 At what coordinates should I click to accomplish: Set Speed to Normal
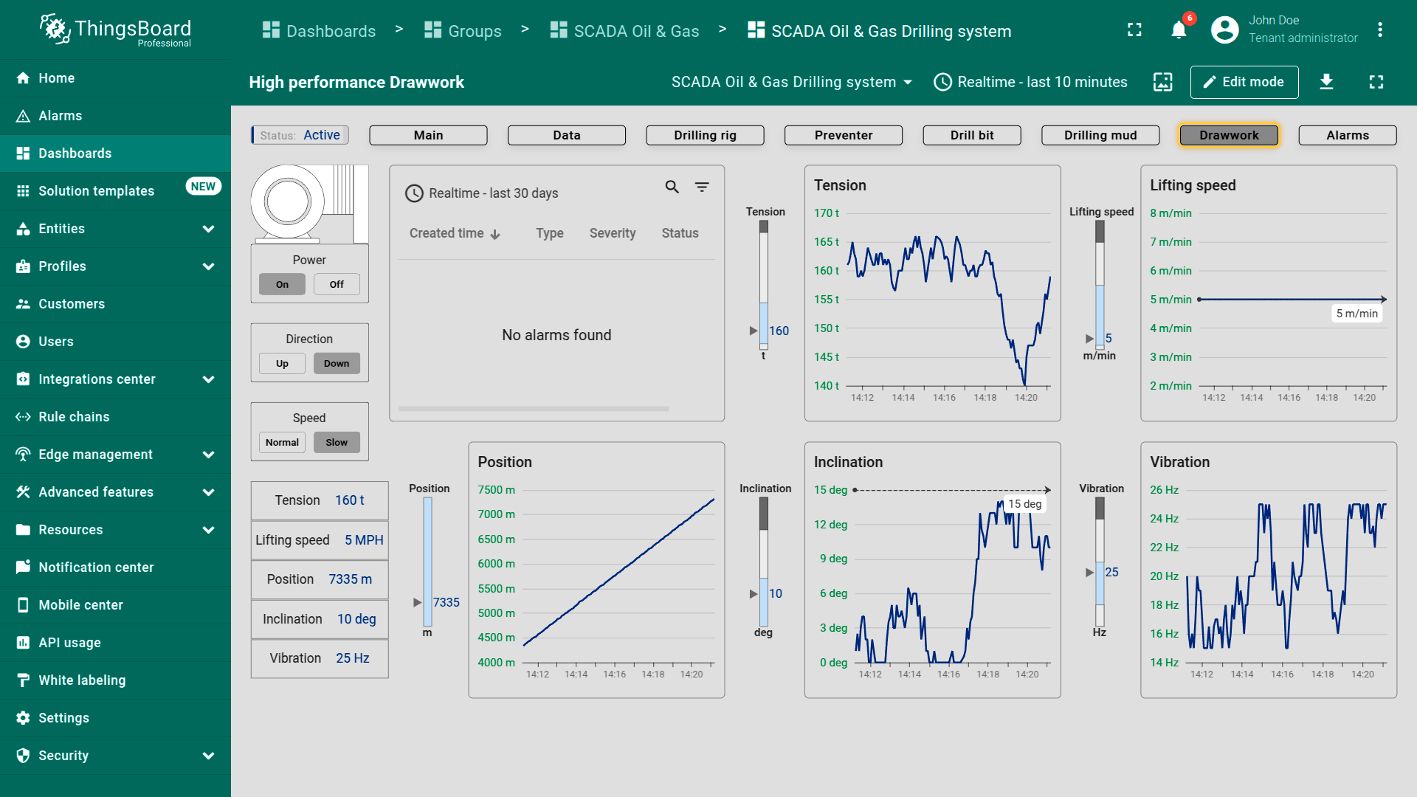pyautogui.click(x=282, y=442)
